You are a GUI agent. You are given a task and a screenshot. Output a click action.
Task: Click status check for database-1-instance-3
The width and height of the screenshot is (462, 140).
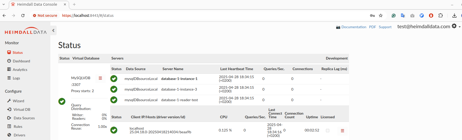pos(114,89)
